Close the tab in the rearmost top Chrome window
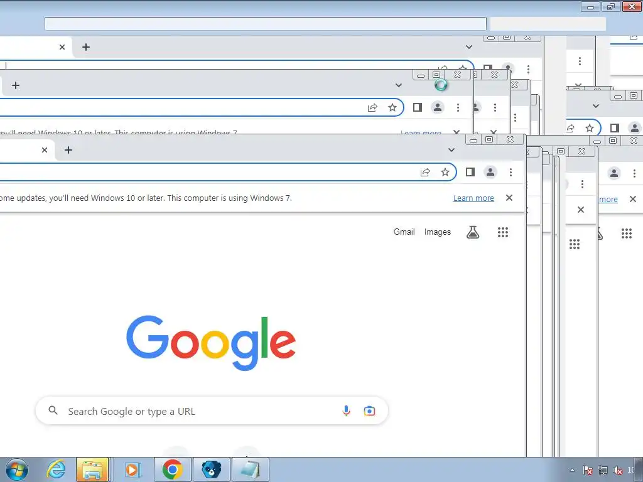 pos(62,47)
